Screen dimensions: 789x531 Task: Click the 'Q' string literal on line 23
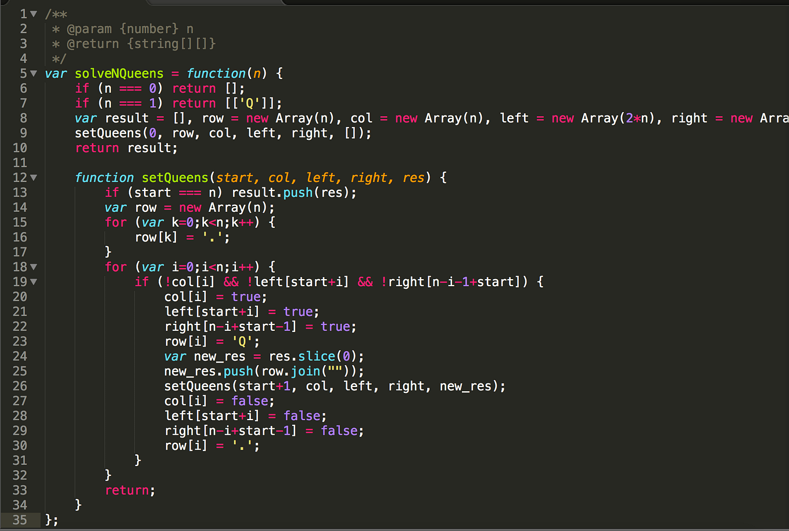coord(243,341)
